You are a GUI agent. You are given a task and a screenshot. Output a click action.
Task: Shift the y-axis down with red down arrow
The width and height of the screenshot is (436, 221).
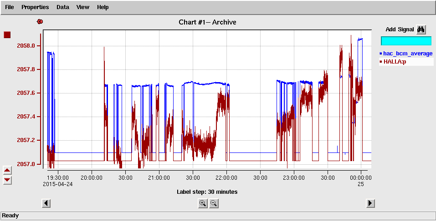tap(7, 180)
